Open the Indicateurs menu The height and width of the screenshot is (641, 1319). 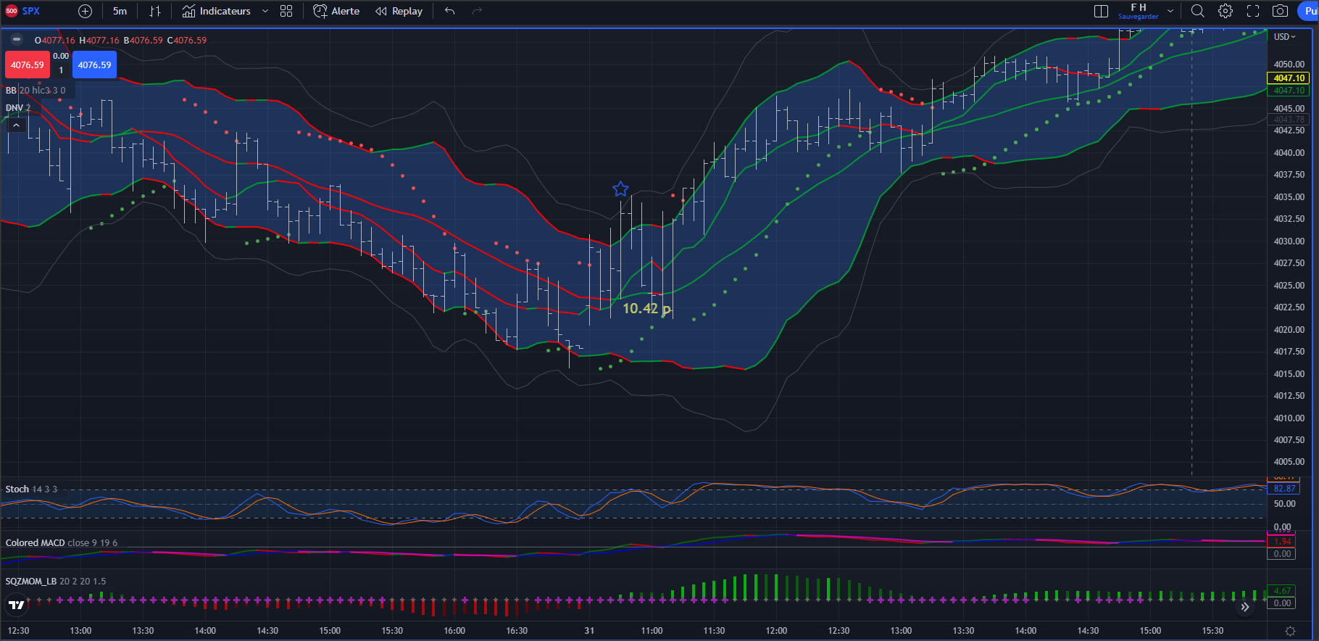(217, 11)
